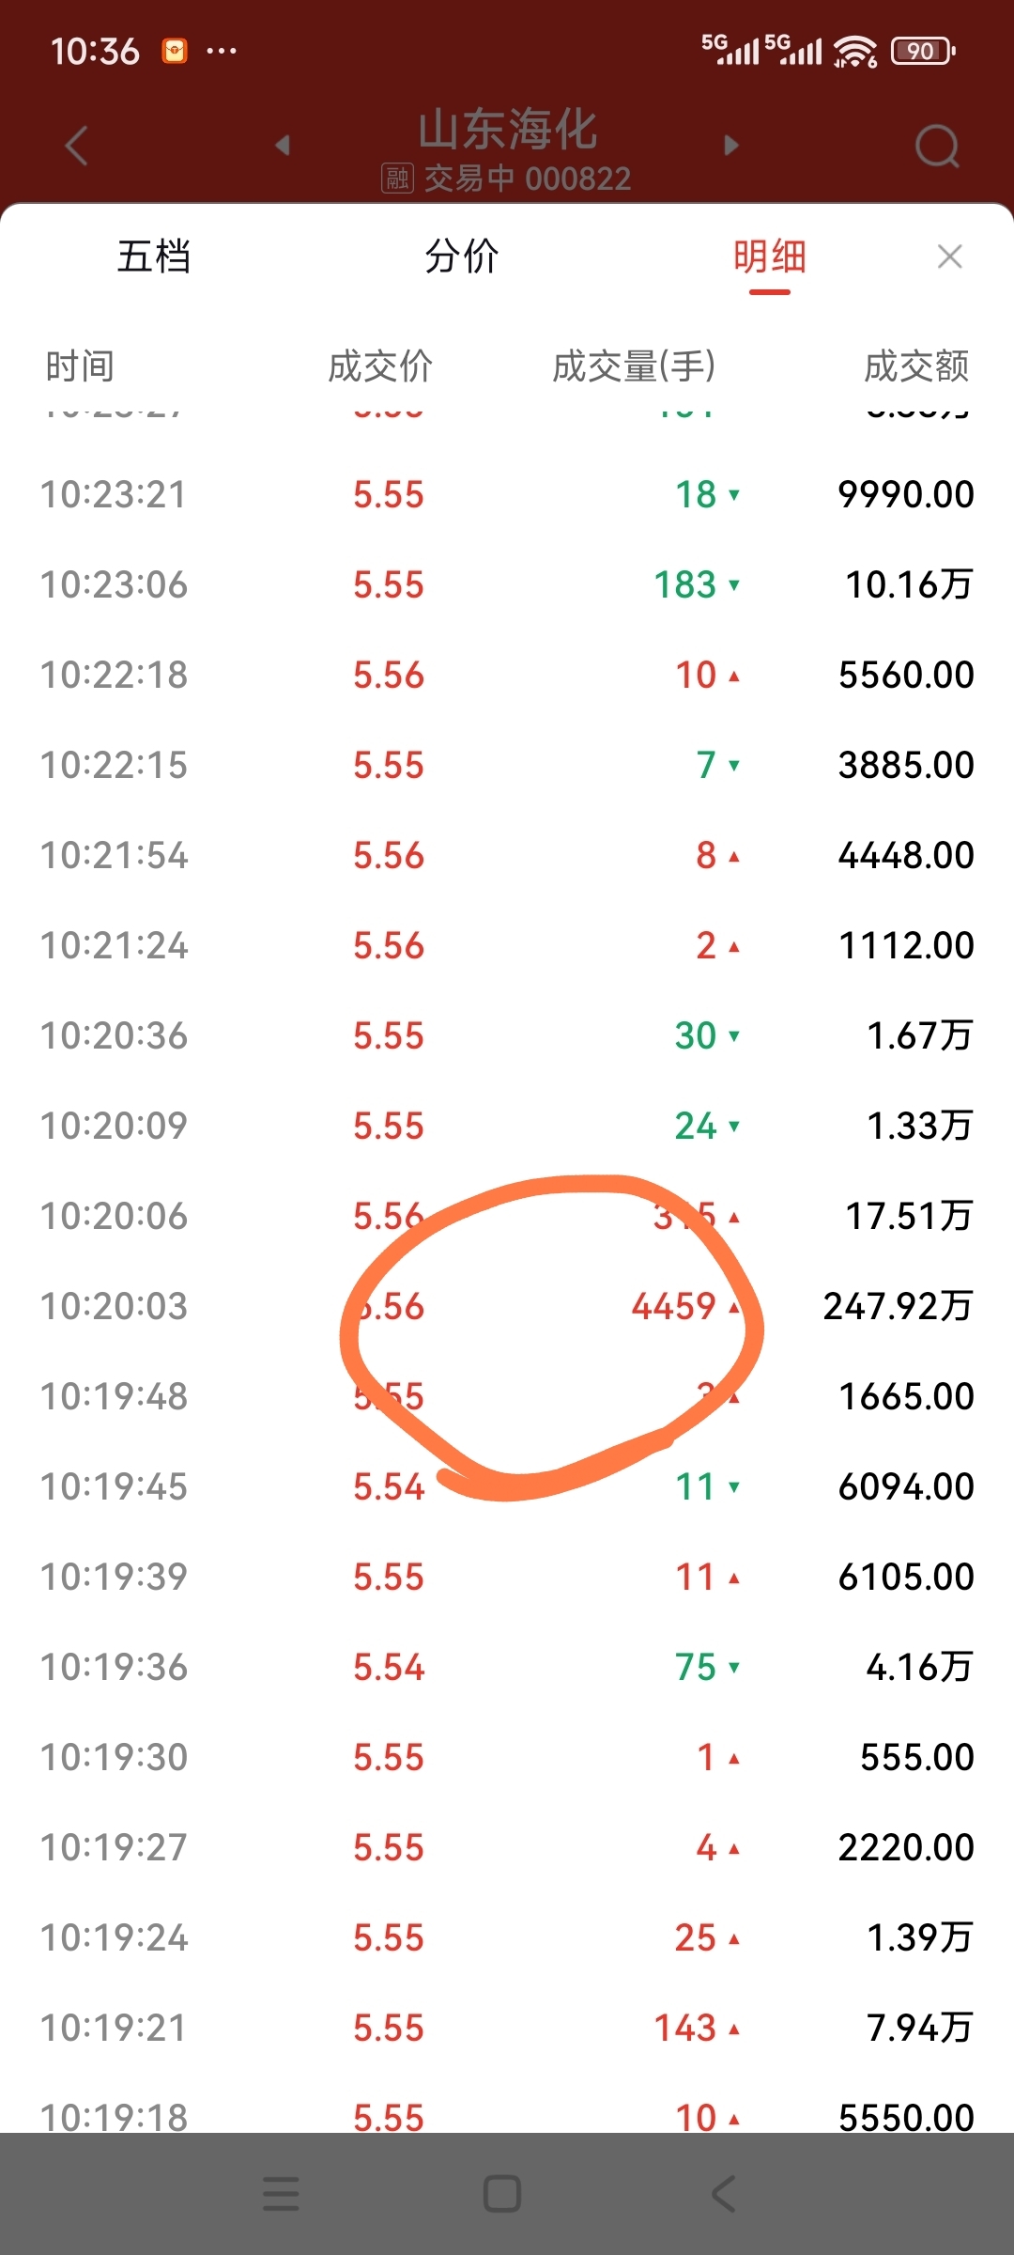Select the 10:23:06 row with 183 volume

click(507, 584)
